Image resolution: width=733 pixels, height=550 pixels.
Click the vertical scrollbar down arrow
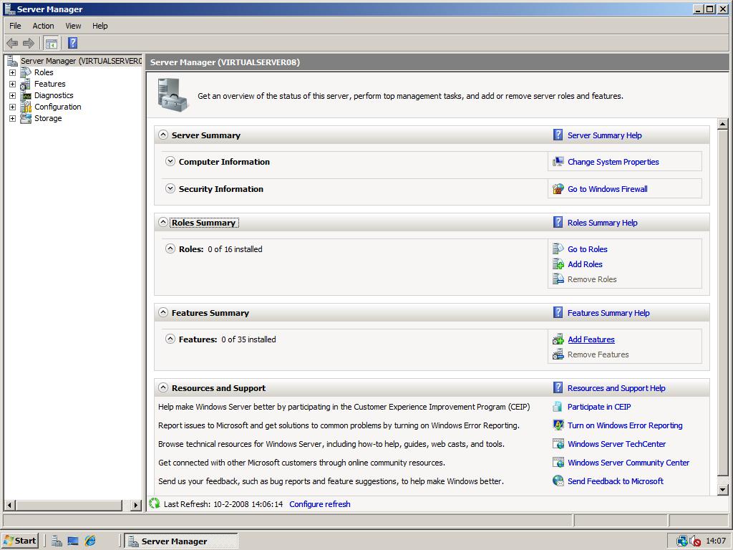(722, 490)
